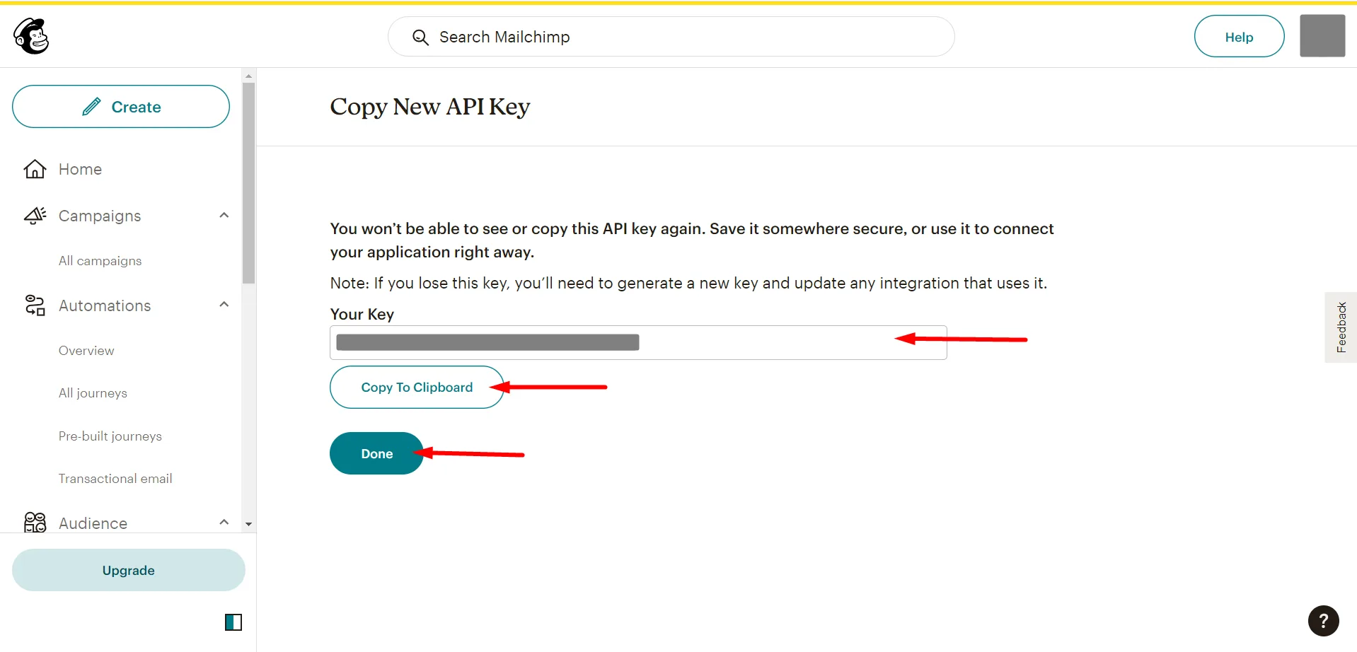Focus the Search Mailchimp field
1357x652 pixels.
tap(671, 37)
